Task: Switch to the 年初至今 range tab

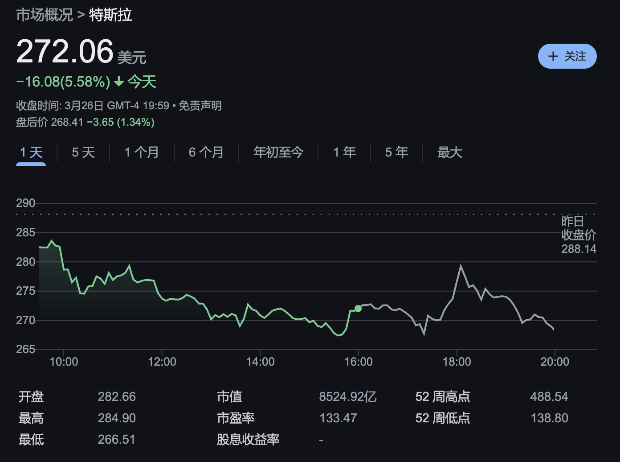Action: tap(278, 153)
